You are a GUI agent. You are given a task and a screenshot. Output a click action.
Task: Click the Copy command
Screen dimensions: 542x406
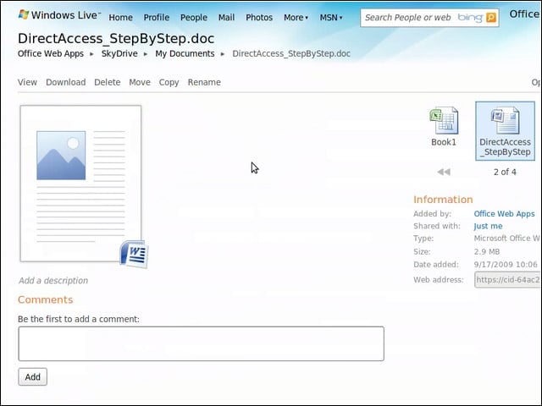169,82
